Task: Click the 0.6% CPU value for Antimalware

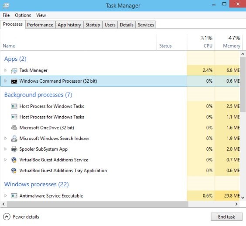Action: pos(208,196)
